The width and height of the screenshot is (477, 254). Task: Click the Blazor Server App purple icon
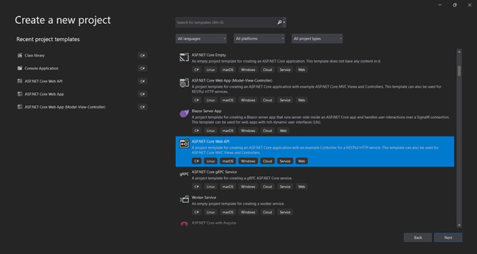pyautogui.click(x=184, y=114)
